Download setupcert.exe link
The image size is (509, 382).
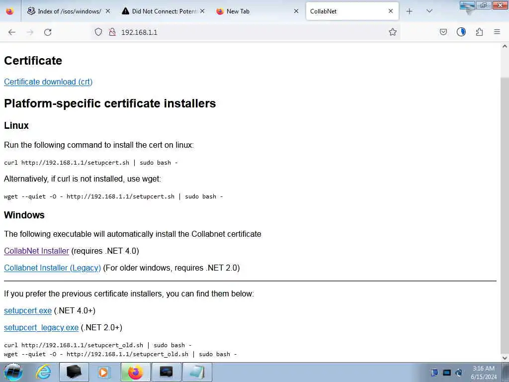(28, 311)
